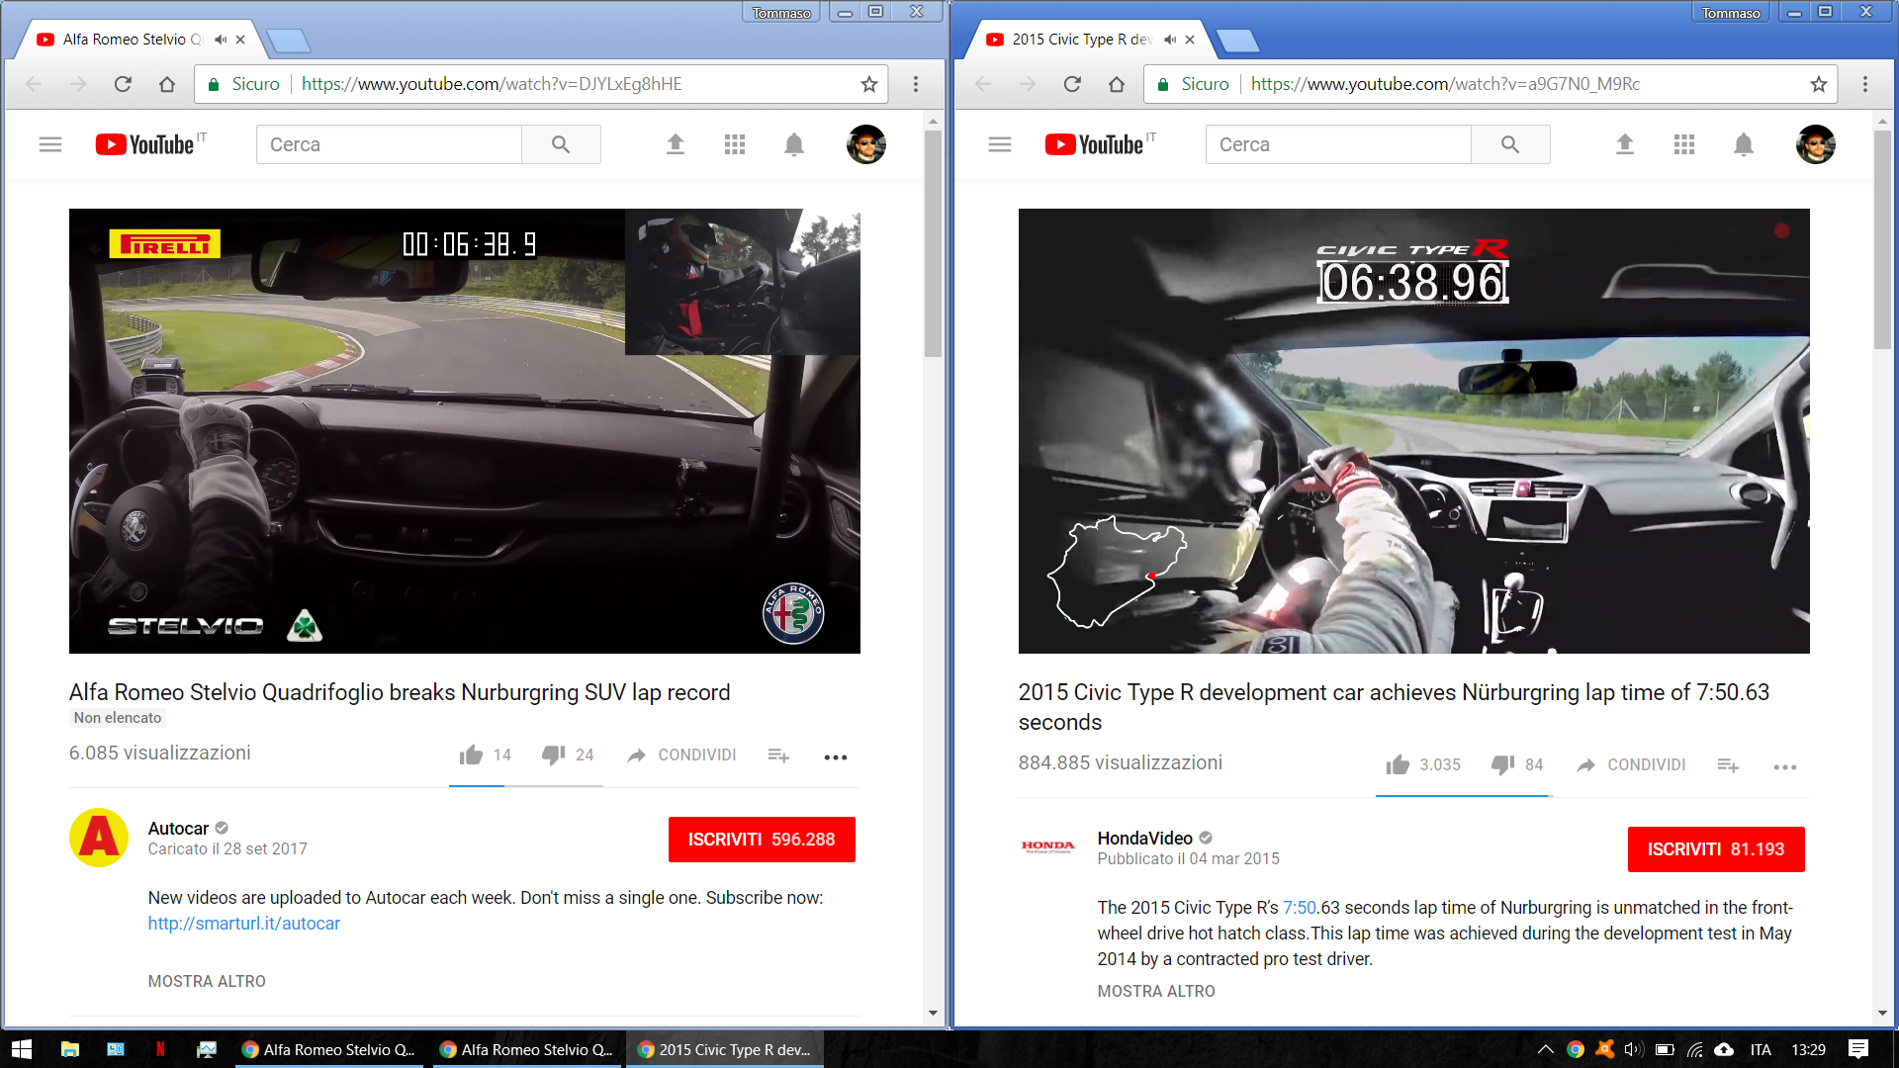
Task: Click upload video icon in right window
Action: [x=1625, y=144]
